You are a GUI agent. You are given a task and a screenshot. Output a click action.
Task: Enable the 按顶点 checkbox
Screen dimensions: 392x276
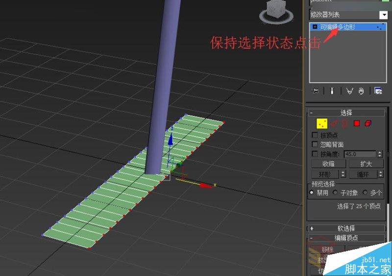click(x=315, y=135)
